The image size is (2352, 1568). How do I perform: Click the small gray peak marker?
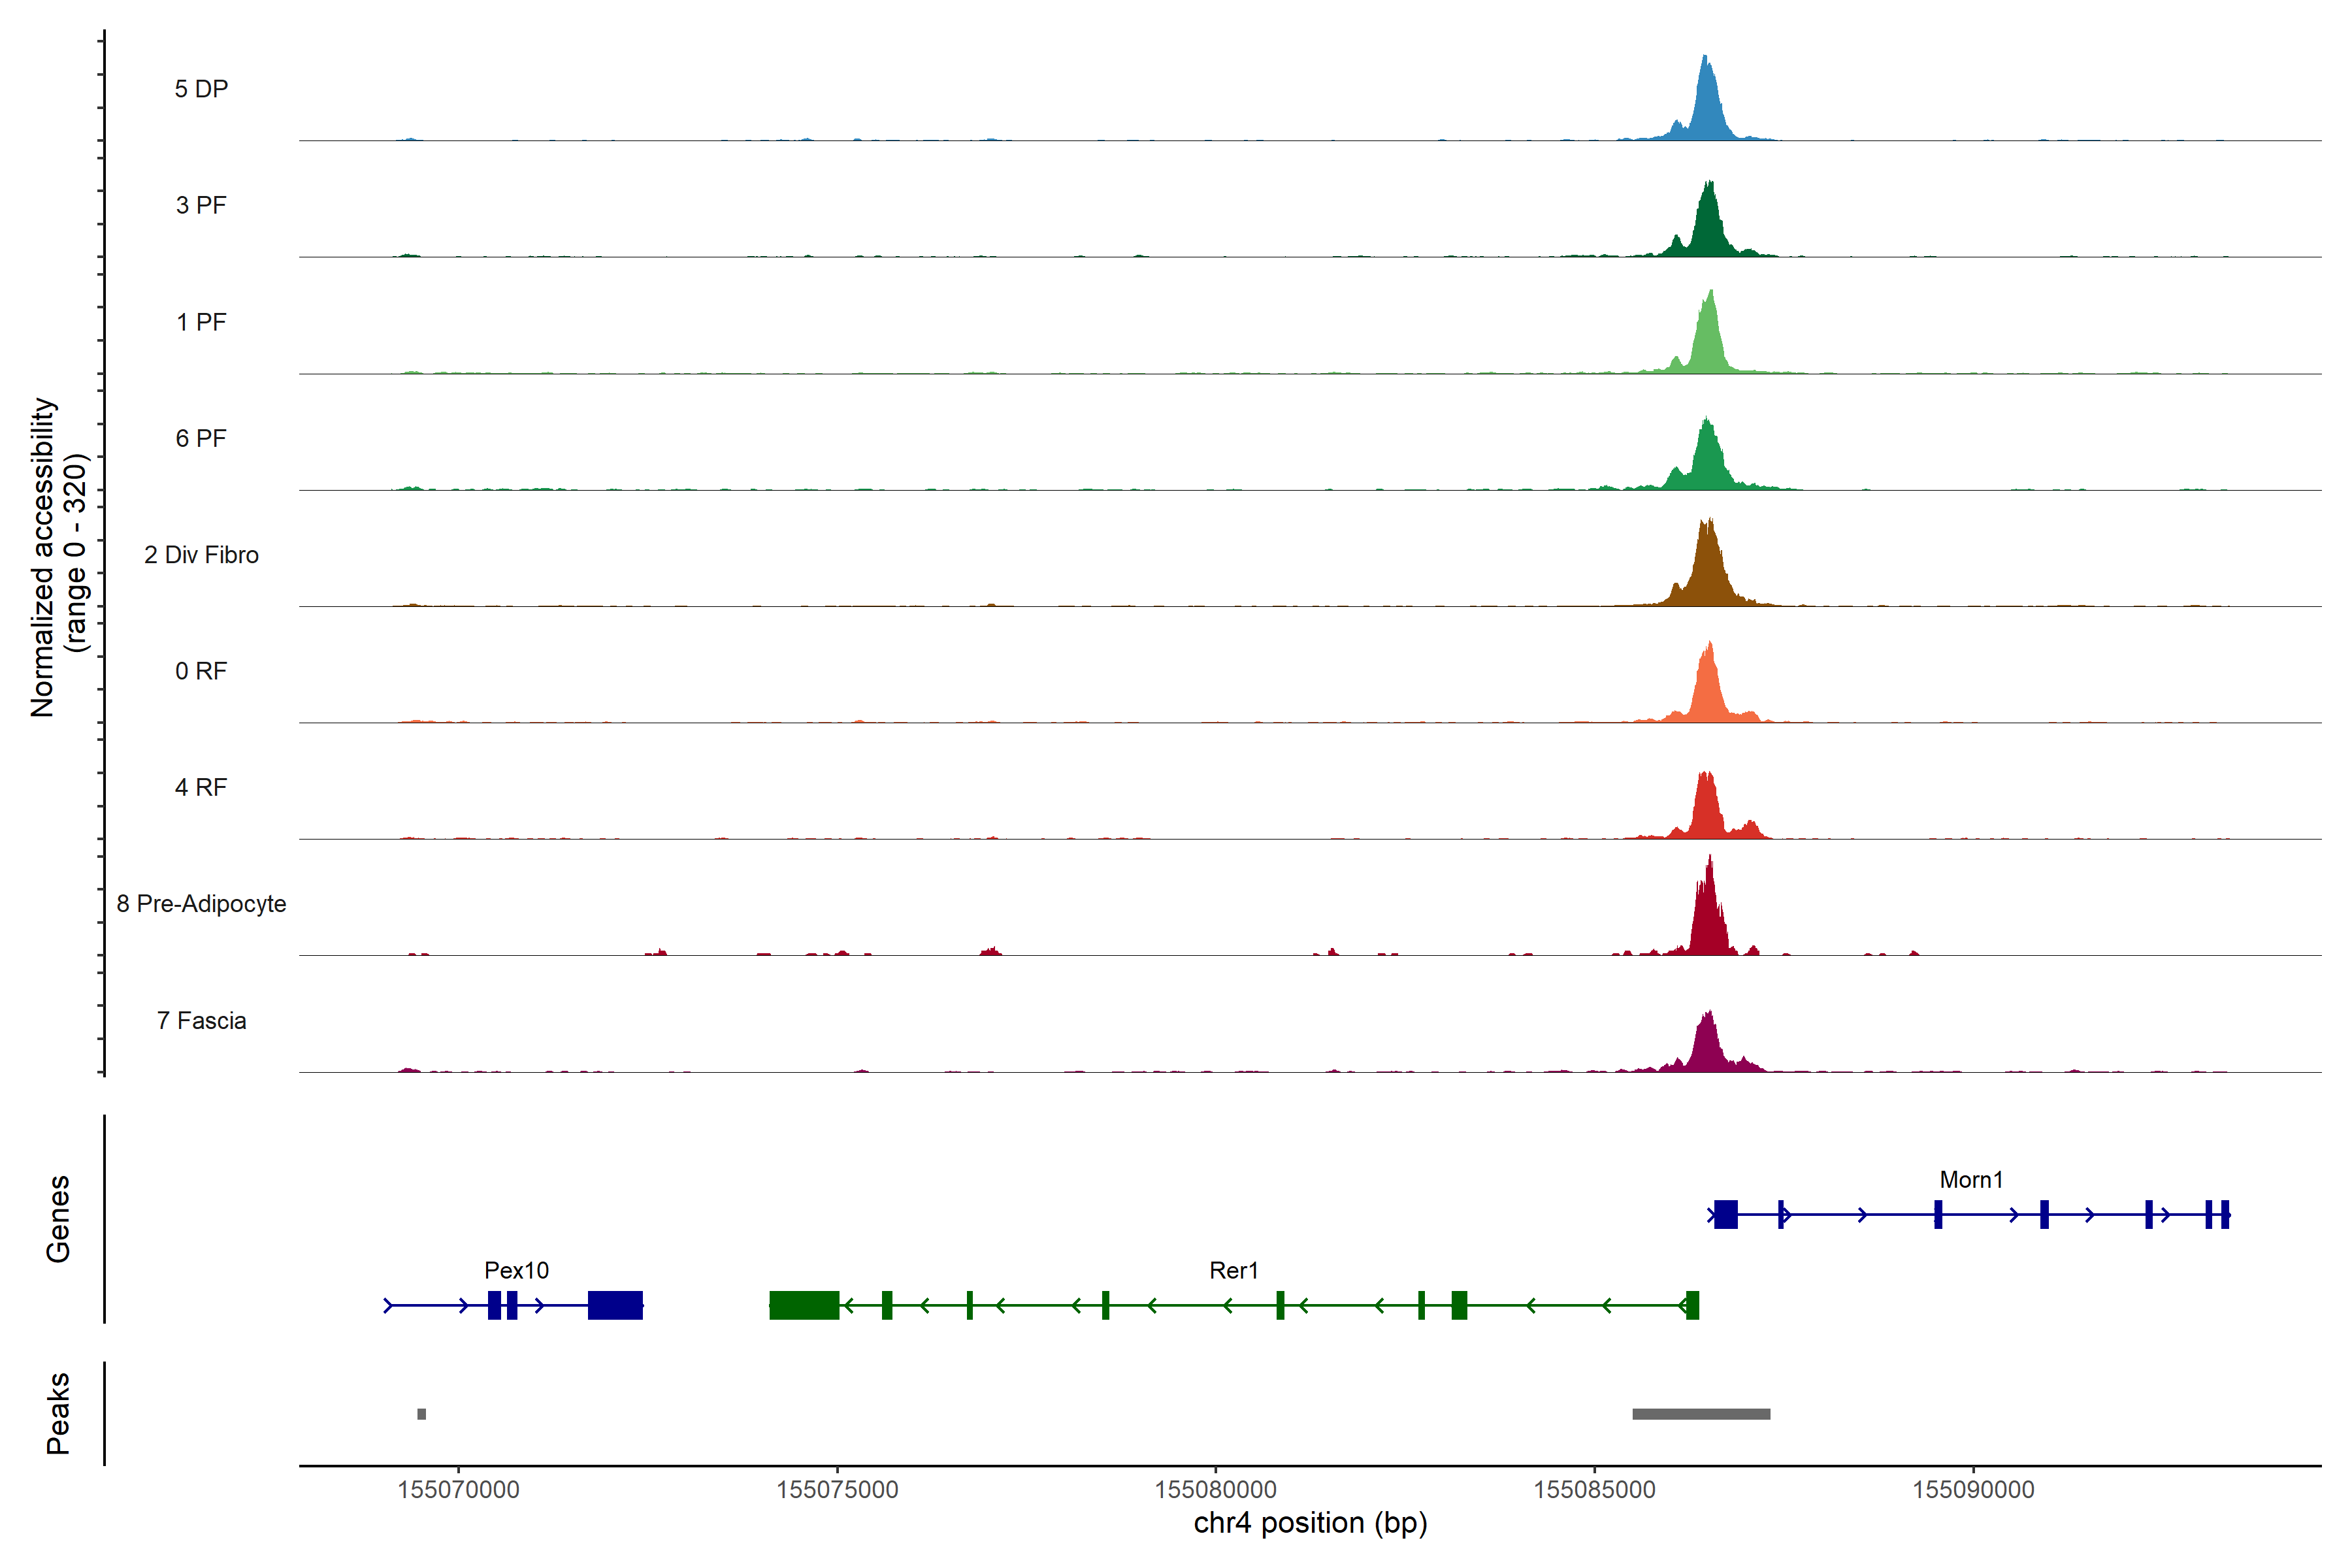(x=422, y=1414)
